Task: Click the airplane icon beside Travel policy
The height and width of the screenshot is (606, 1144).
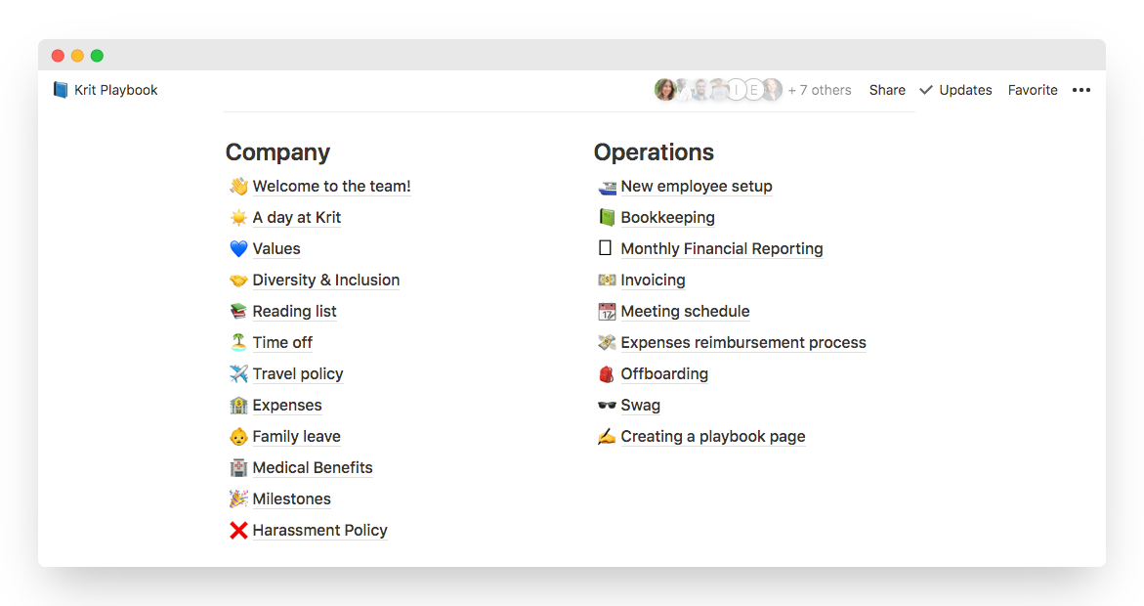Action: point(238,374)
